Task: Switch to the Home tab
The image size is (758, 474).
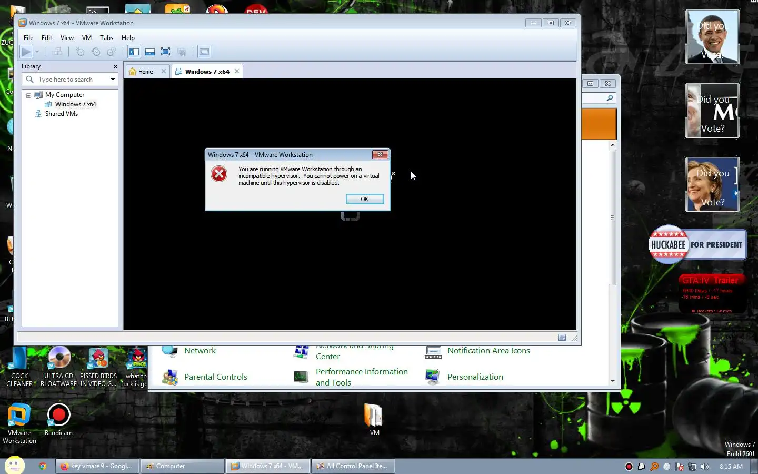Action: (146, 72)
